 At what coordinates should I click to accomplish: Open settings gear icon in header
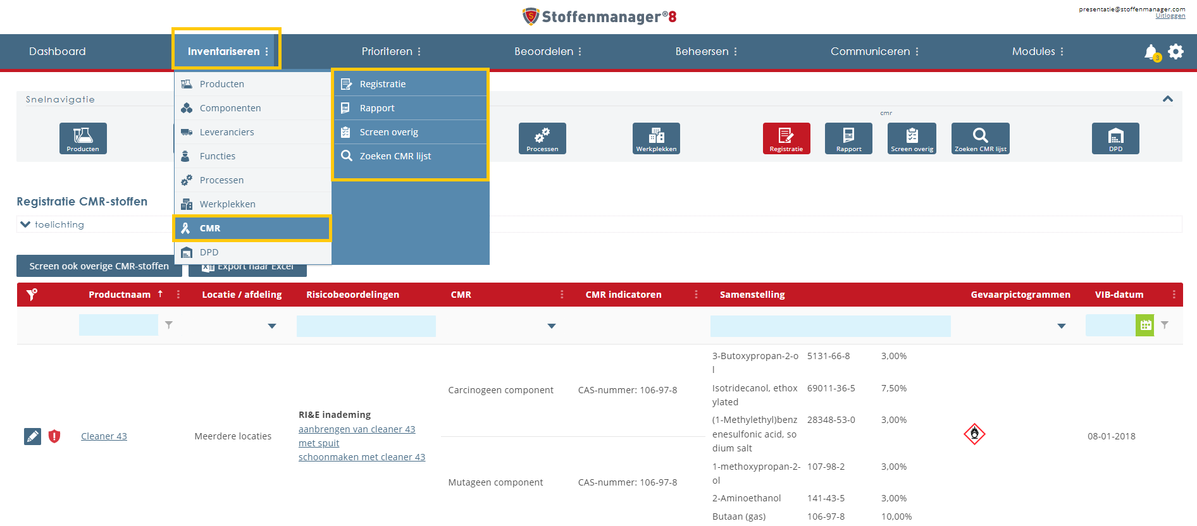1175,51
